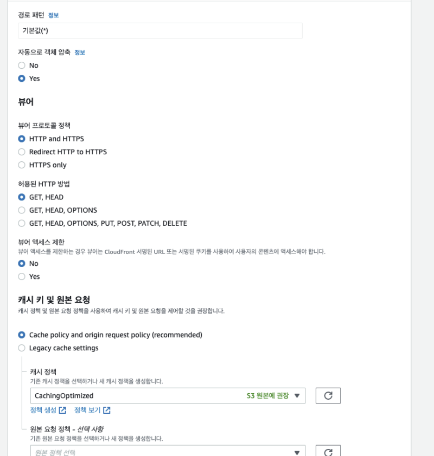
Task: Allow GET, HEAD, OPTIONS, PUT, POST, PATCH, DELETE
Action: pos(22,223)
